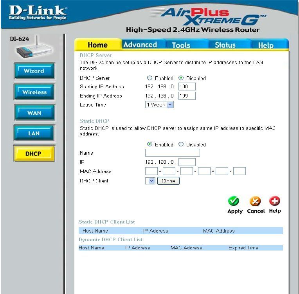Open the WAN settings button

tap(34, 113)
